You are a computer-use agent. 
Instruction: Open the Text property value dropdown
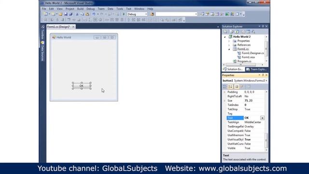[x=262, y=118]
